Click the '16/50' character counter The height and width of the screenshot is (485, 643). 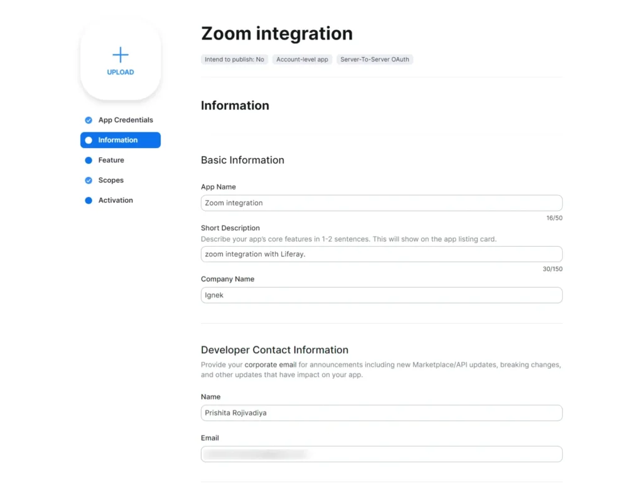point(554,218)
